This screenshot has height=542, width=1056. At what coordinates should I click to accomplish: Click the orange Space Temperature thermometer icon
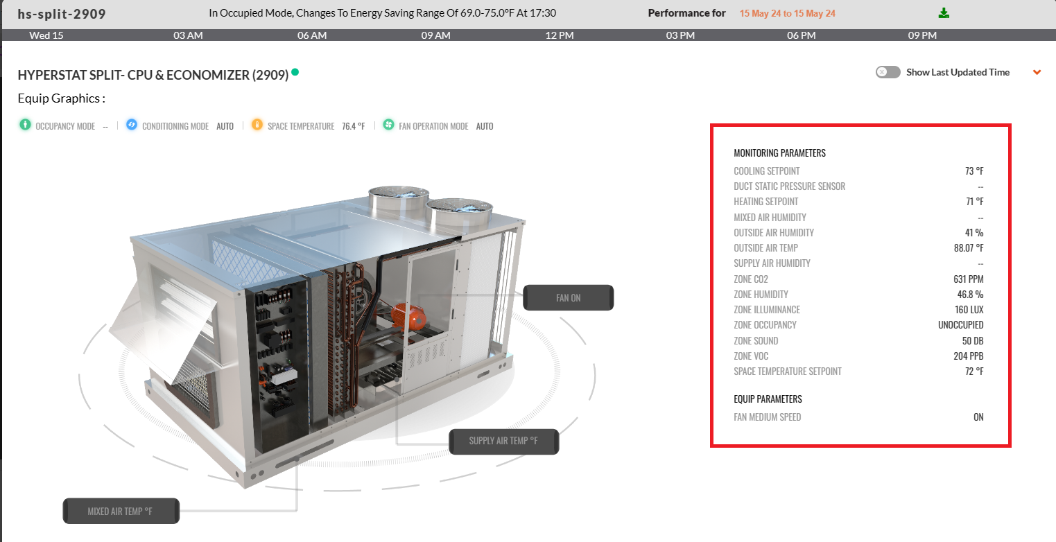coord(257,125)
